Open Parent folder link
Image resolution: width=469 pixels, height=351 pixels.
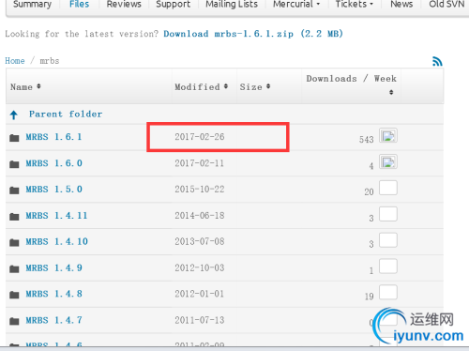coord(66,114)
